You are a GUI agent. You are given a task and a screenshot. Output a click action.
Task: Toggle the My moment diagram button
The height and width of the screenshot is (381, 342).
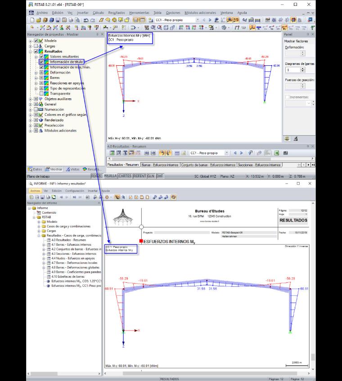(284, 28)
